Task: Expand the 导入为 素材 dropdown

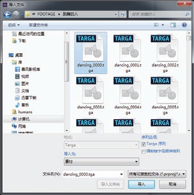Action: coord(101,162)
